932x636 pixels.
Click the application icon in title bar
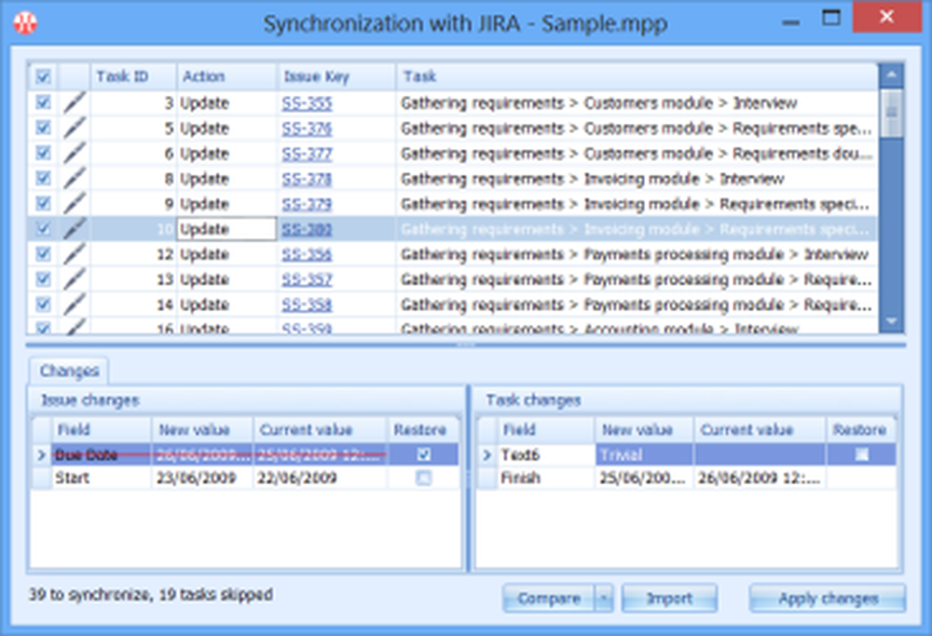[x=25, y=23]
